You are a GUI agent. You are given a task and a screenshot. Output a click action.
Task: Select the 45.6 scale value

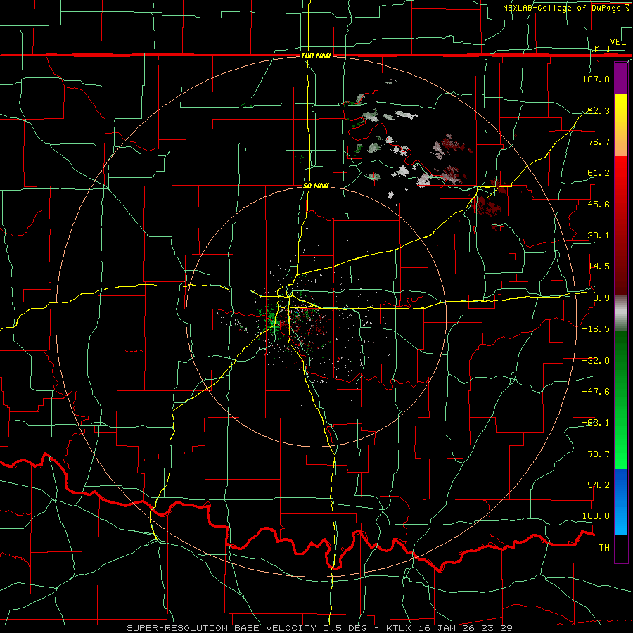point(598,204)
